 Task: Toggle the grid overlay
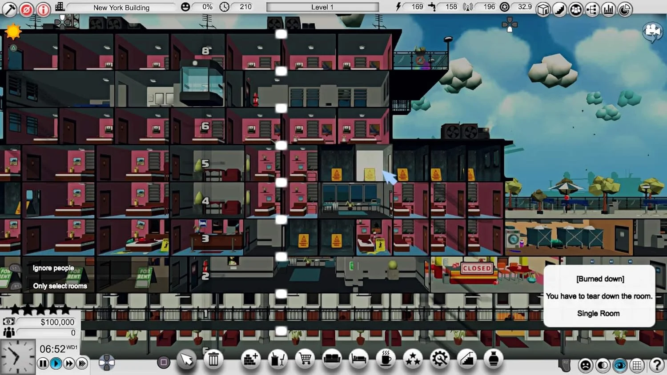(x=637, y=365)
